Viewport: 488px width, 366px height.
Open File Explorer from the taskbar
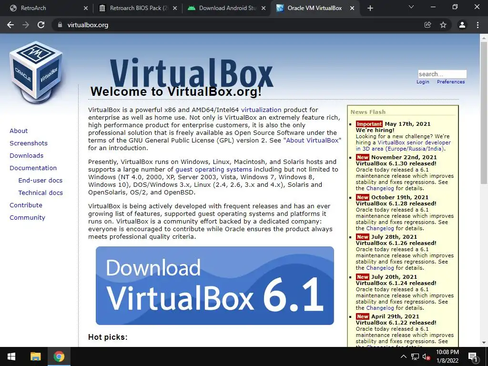click(x=35, y=356)
